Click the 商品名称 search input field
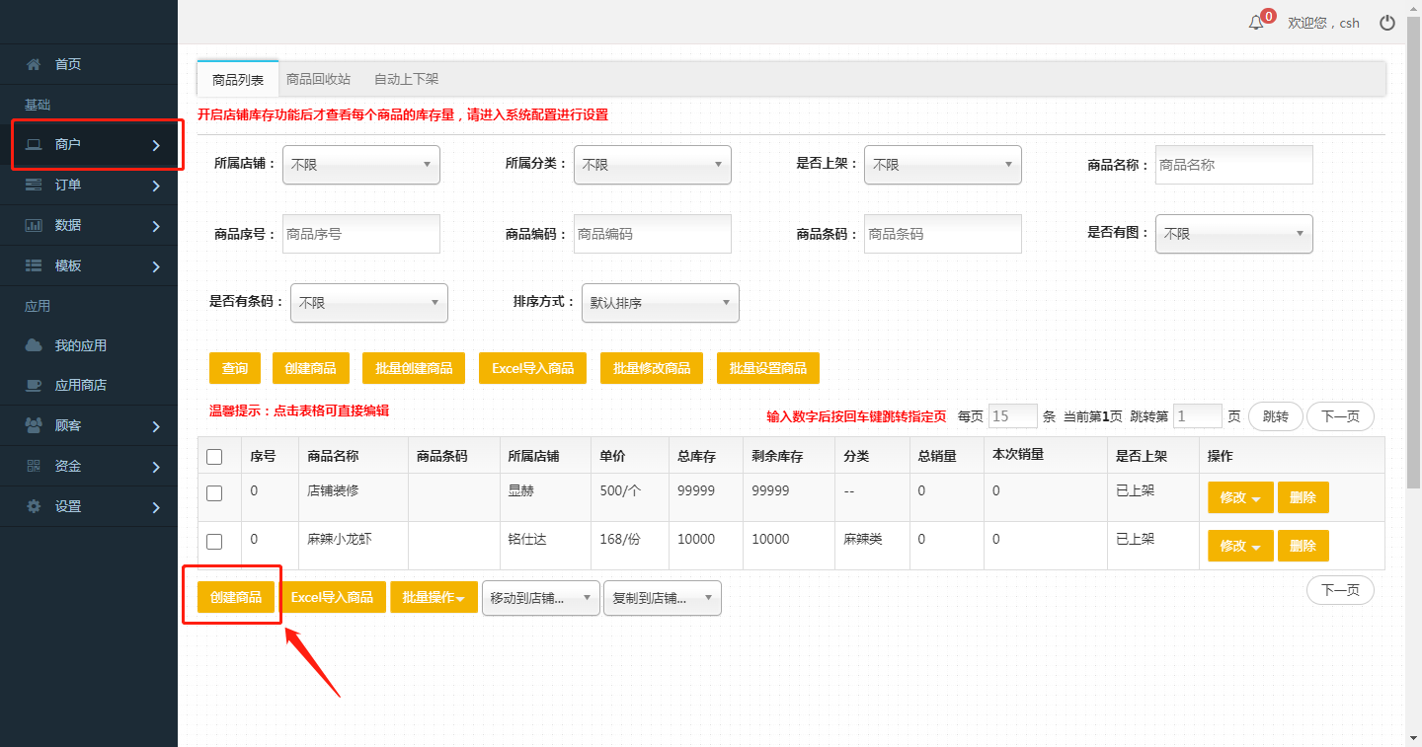This screenshot has height=747, width=1422. point(1233,165)
